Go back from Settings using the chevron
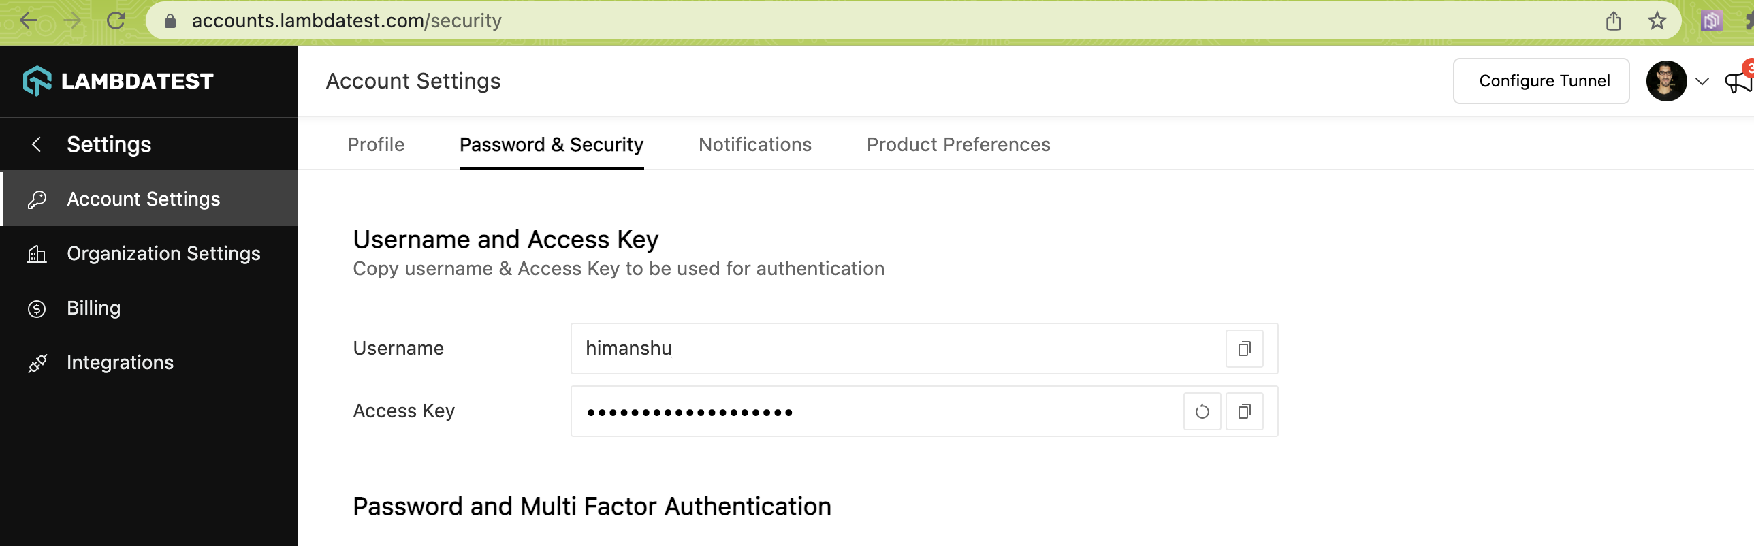This screenshot has width=1754, height=546. [37, 144]
